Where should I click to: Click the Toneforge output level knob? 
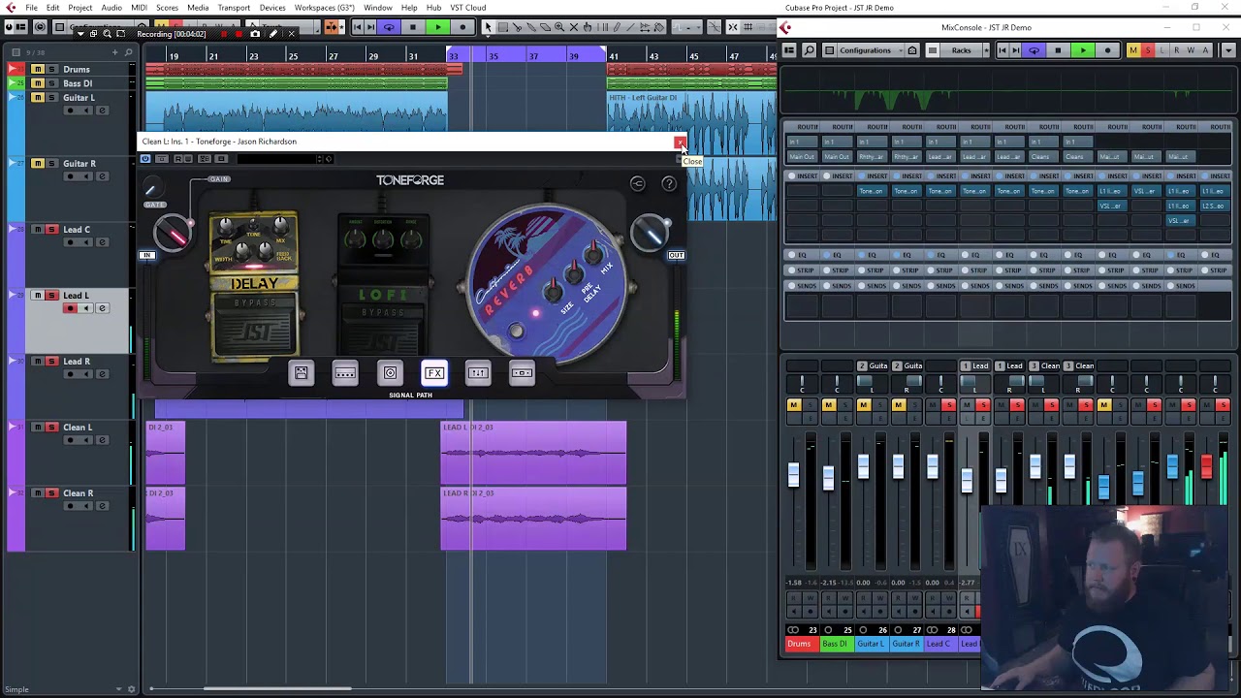[649, 233]
